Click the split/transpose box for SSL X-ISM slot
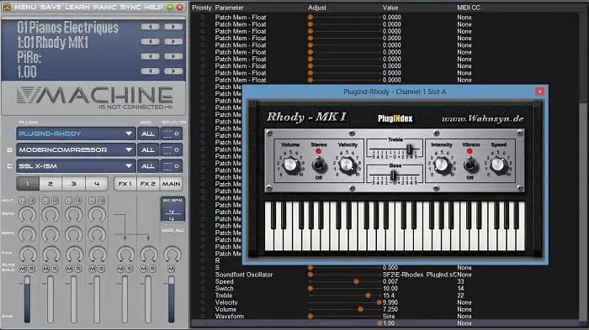 pos(172,165)
